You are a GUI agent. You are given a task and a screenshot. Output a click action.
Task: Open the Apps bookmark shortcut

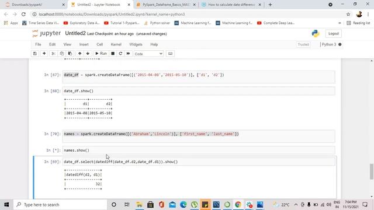point(11,23)
